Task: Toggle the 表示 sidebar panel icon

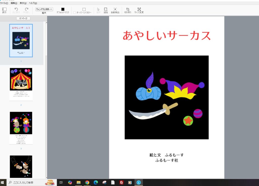Action: point(4,9)
